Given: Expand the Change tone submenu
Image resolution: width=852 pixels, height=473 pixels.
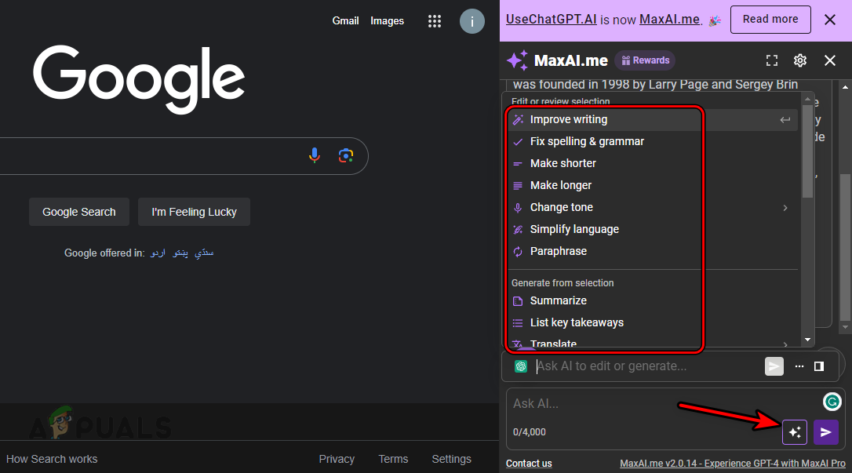Looking at the screenshot, I should click(785, 207).
